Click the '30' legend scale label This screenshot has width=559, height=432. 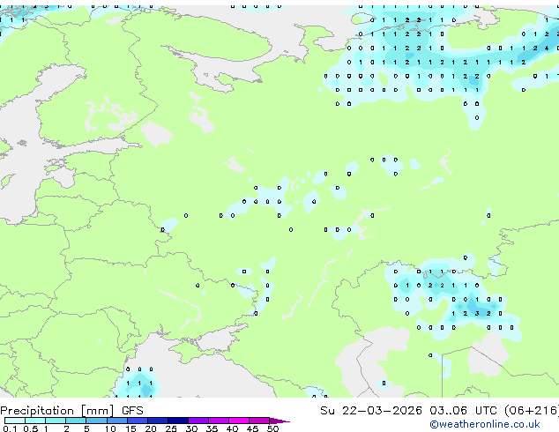[x=191, y=428]
